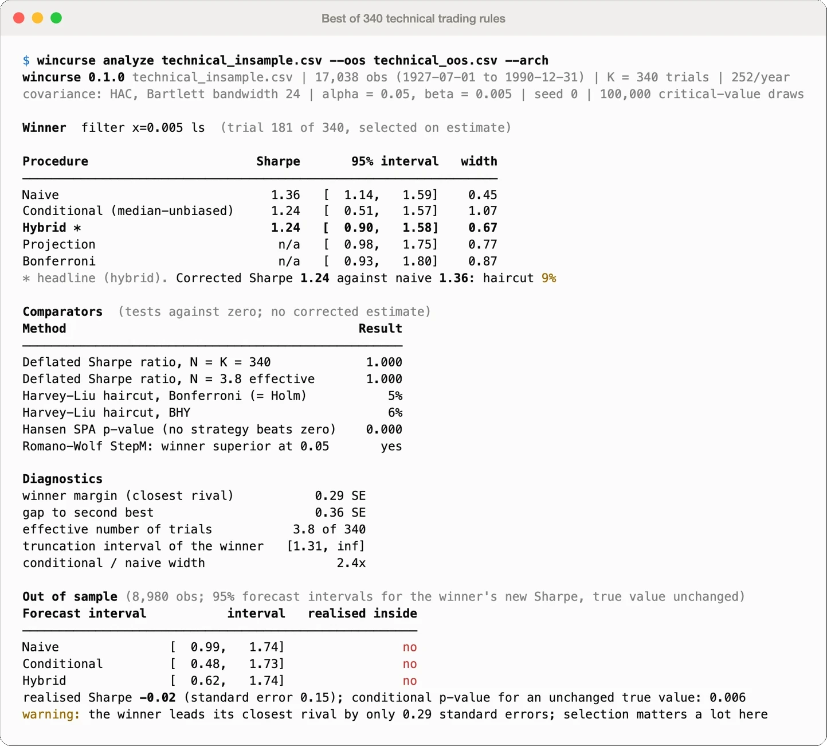The width and height of the screenshot is (827, 746).
Task: Click the conditional / naive width value '2.4x'
Action: [x=351, y=563]
